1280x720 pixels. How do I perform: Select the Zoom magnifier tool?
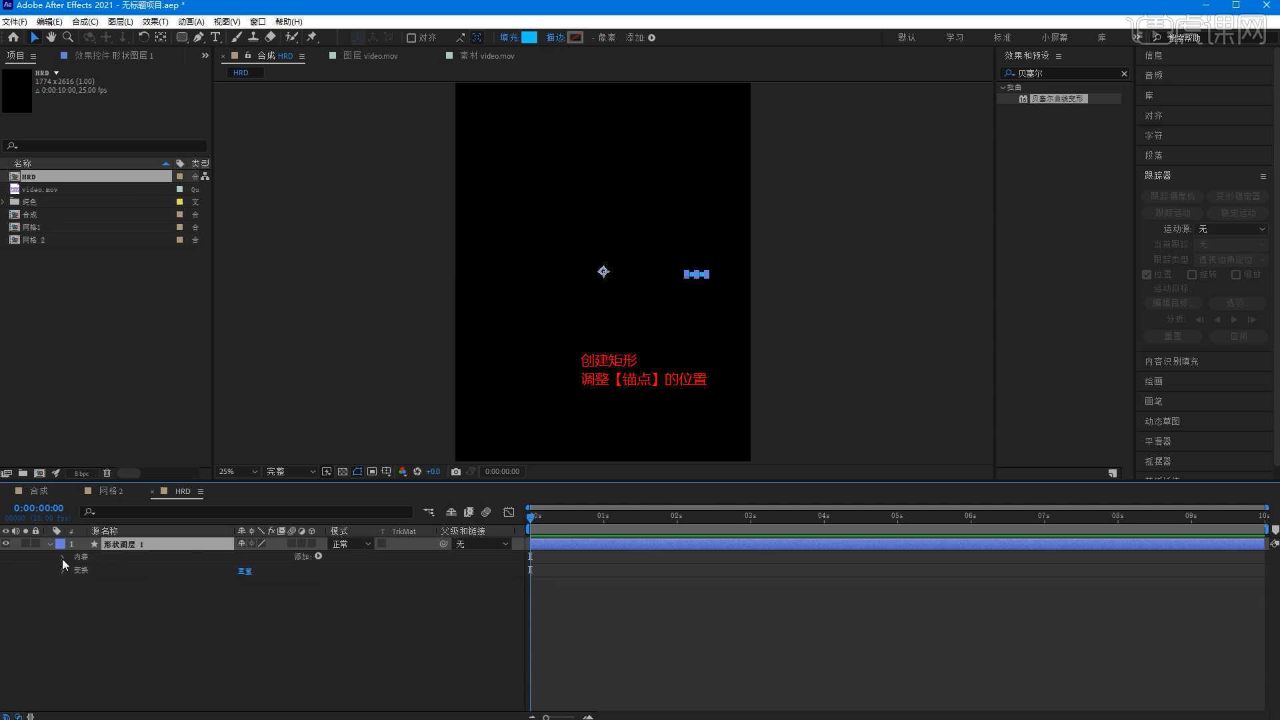[67, 37]
